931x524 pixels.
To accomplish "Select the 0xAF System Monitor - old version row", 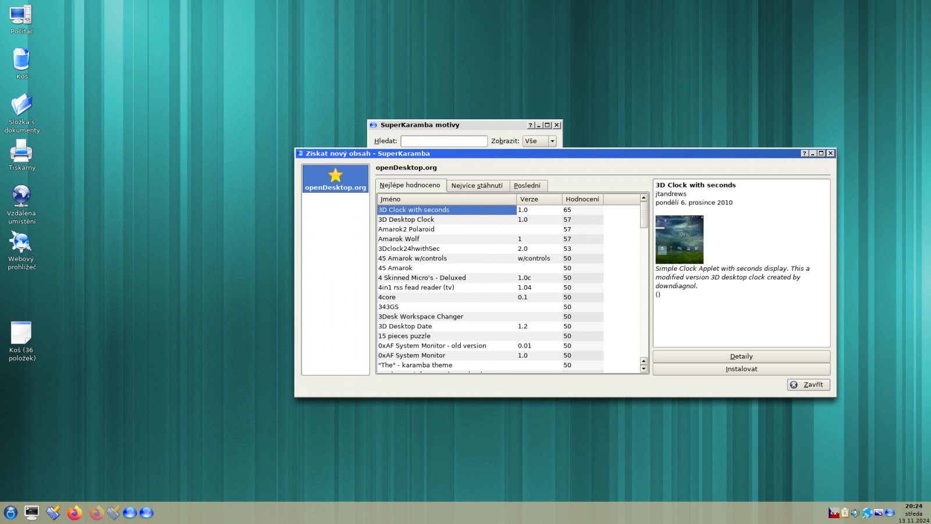I will point(490,346).
